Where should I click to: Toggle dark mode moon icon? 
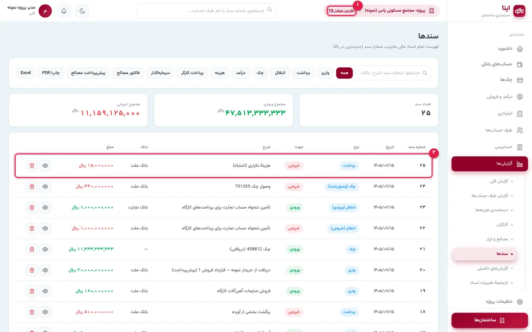(x=82, y=11)
